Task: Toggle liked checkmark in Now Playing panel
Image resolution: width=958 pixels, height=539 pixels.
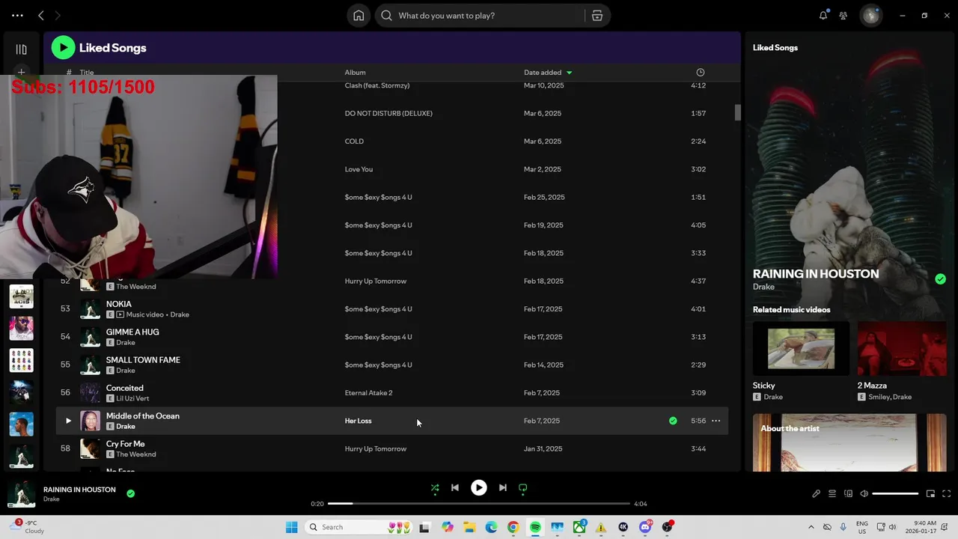Action: click(940, 279)
